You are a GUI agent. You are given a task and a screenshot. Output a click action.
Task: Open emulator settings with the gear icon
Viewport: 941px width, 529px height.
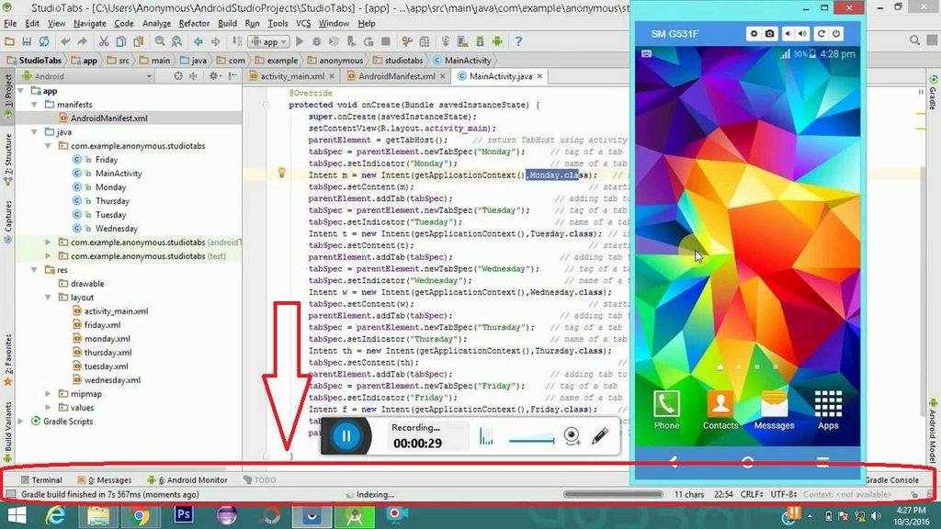(x=754, y=33)
